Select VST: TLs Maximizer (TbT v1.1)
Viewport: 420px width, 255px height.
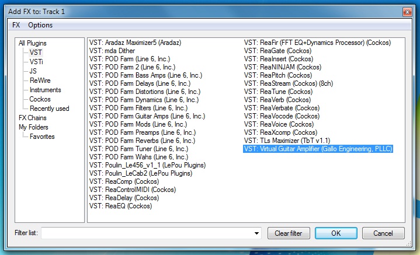pos(287,141)
